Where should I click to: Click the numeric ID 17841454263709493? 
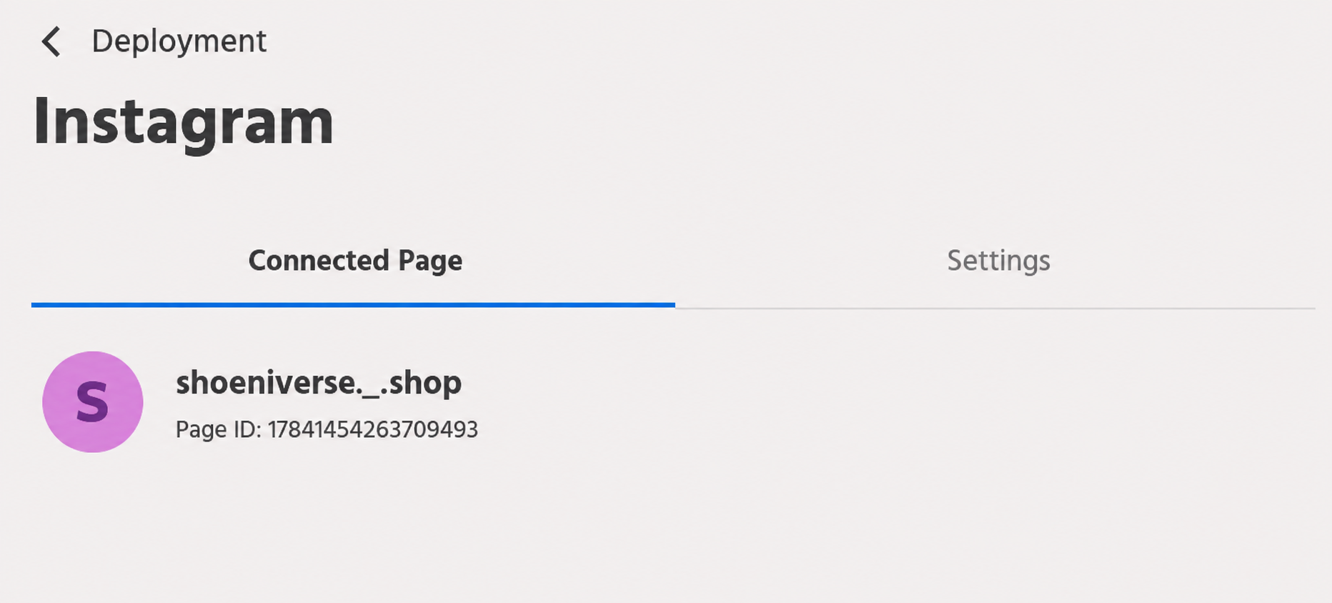click(x=373, y=429)
